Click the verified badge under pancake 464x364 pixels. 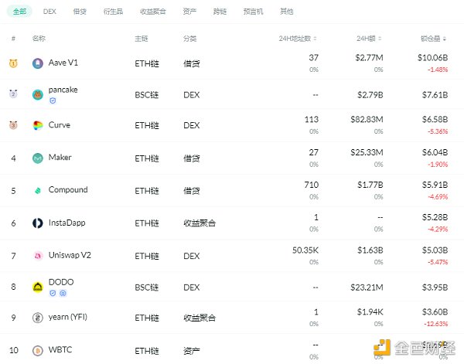click(x=53, y=101)
